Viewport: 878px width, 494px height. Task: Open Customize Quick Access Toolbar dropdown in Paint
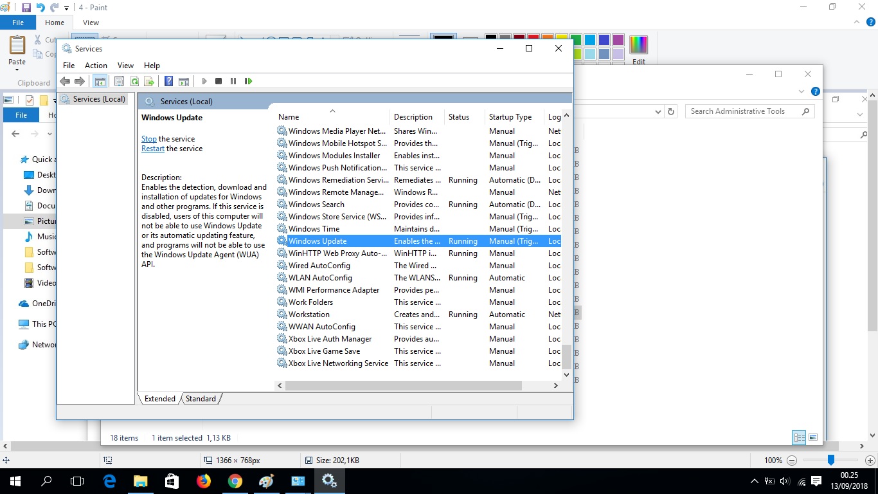point(67,8)
